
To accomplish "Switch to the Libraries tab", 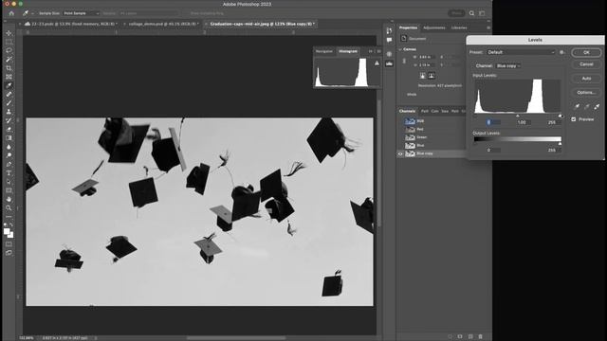I will point(459,27).
